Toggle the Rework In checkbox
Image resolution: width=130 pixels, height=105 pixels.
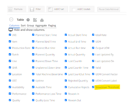[66, 94]
